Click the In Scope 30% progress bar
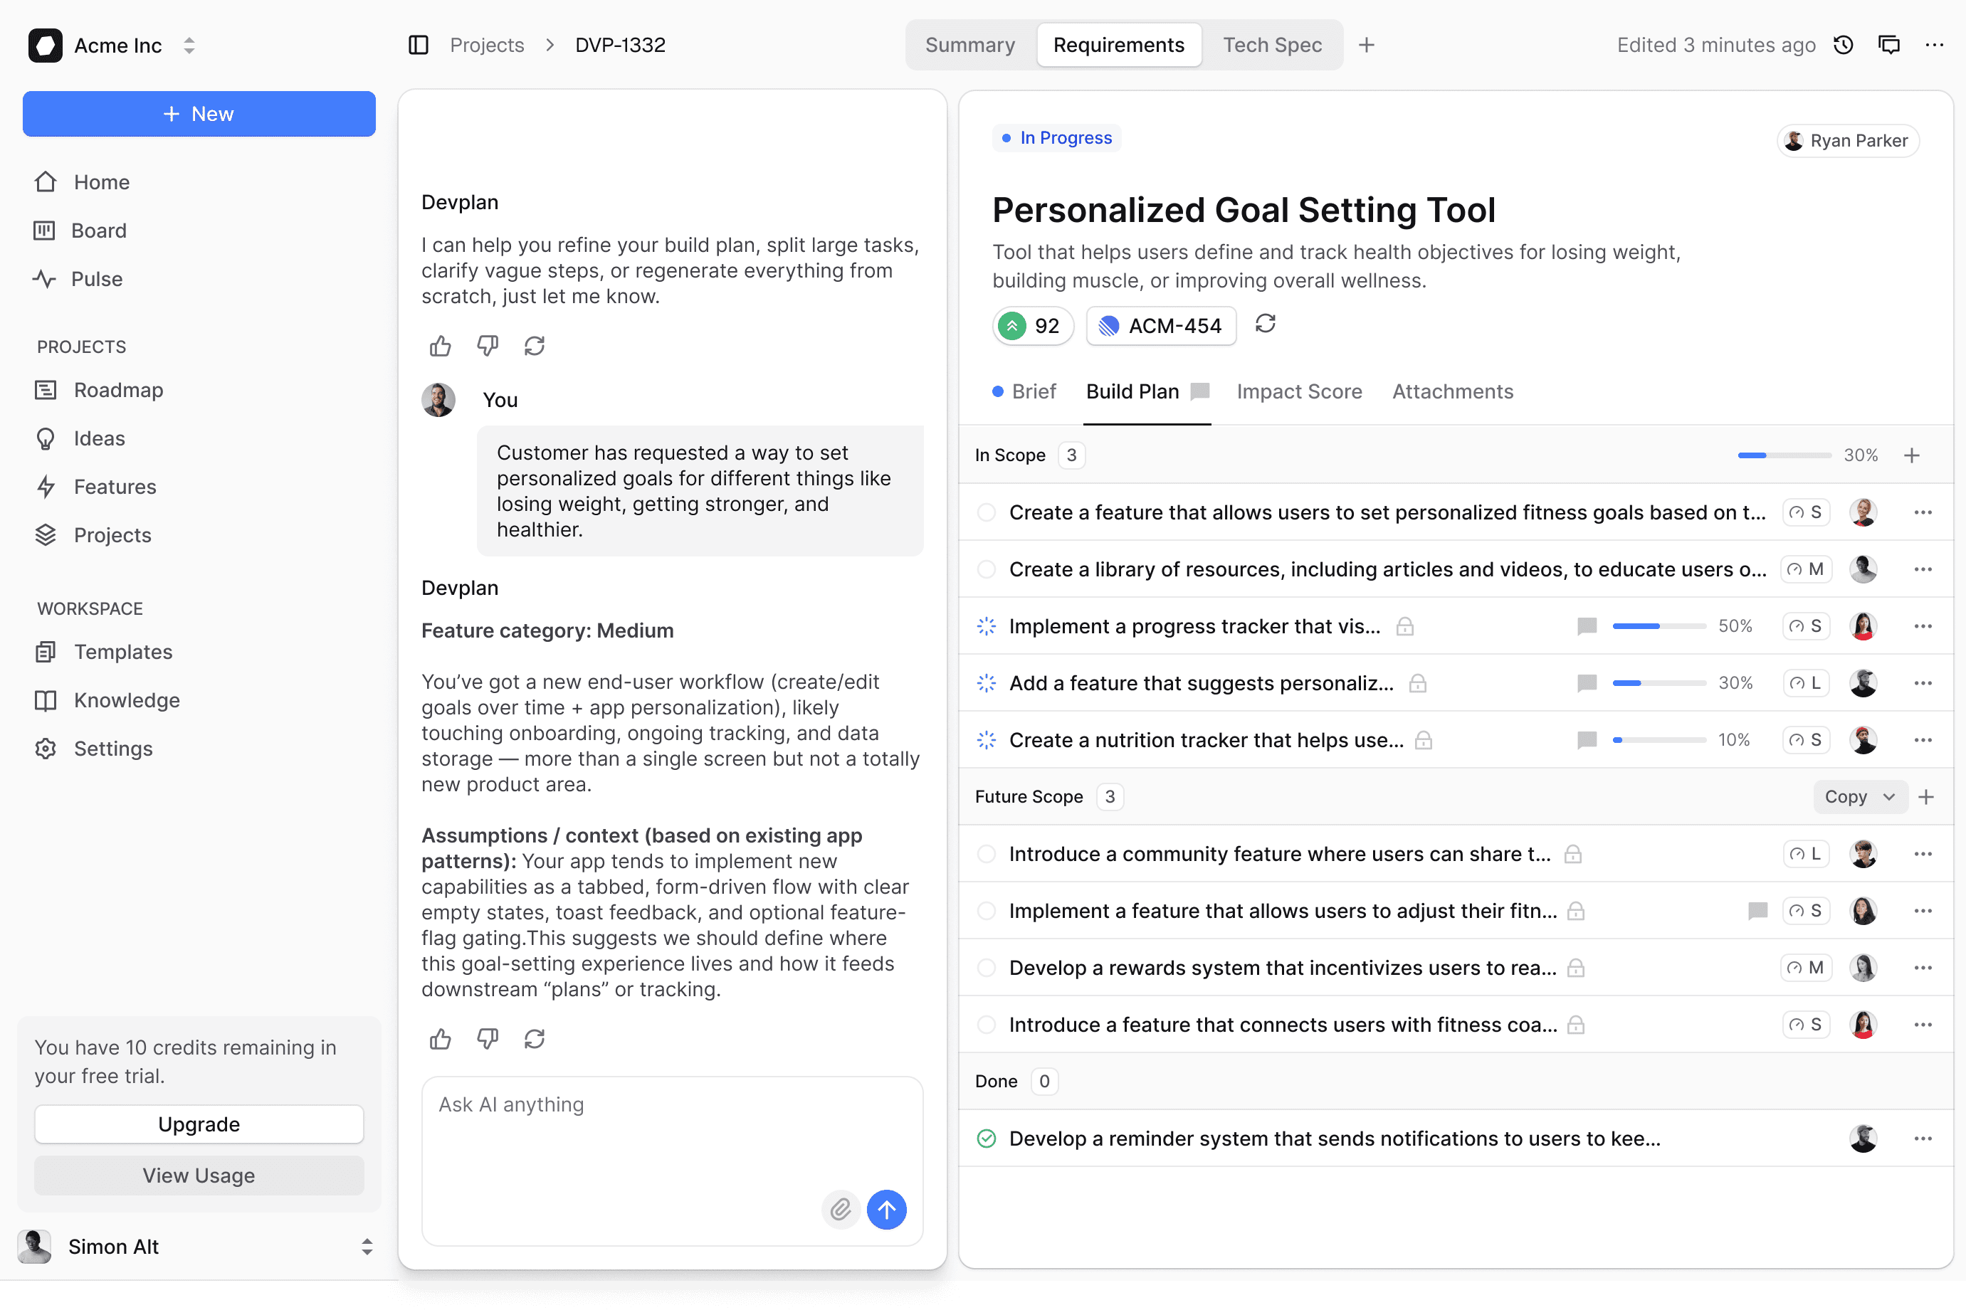This screenshot has width=1966, height=1315. tap(1784, 455)
